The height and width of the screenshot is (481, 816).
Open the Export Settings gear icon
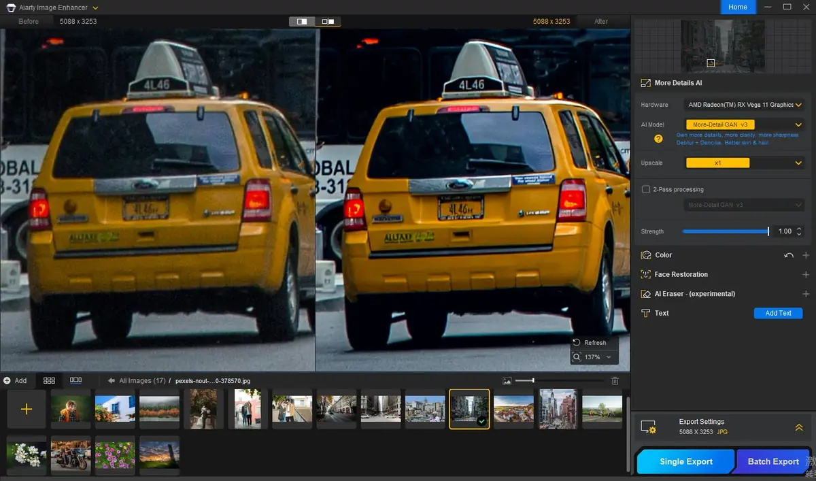click(x=650, y=427)
